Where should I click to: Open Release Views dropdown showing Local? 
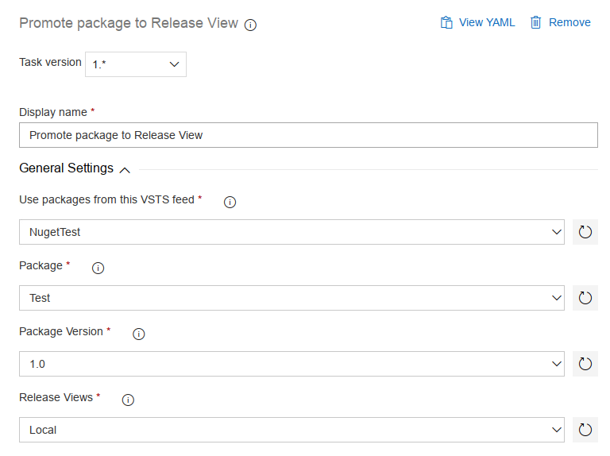[291, 430]
